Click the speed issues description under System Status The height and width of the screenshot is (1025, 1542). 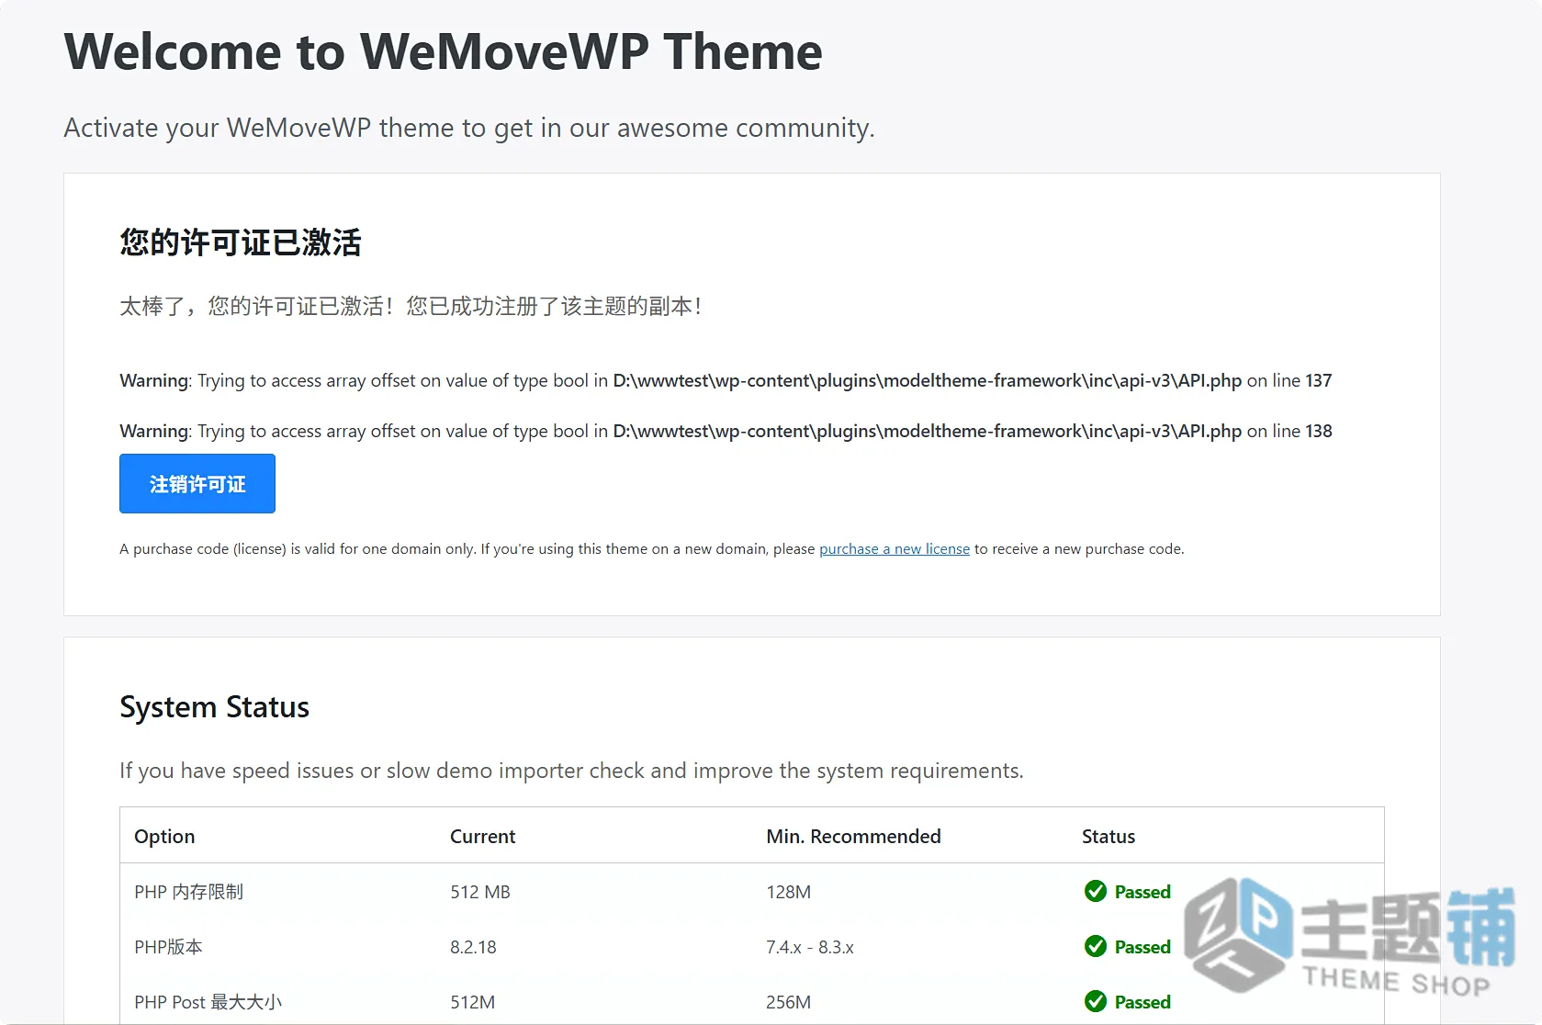coord(571,771)
